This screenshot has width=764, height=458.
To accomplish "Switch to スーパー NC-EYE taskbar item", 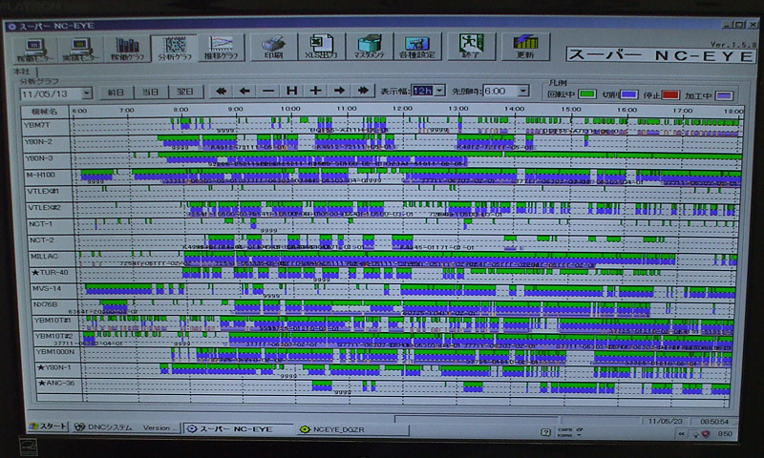I will pyautogui.click(x=237, y=428).
